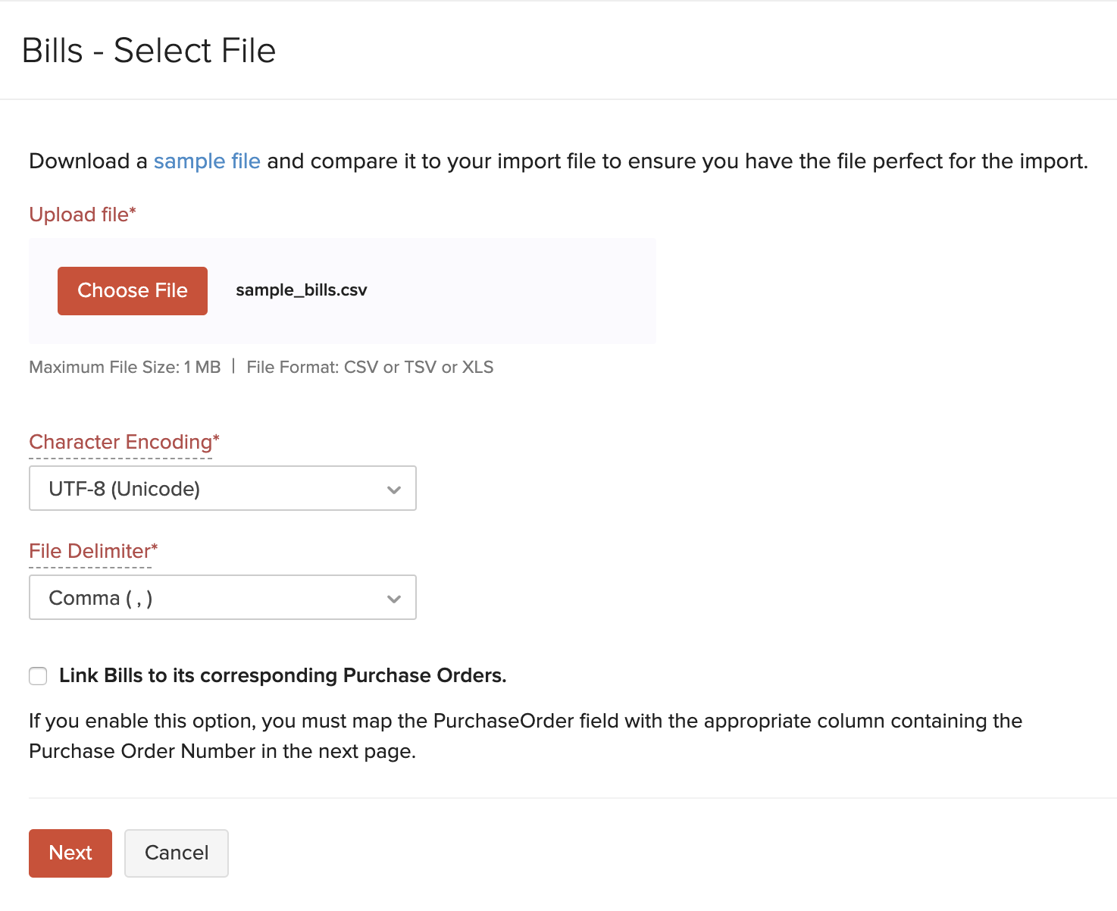Click the sample_bills.csv file name
The height and width of the screenshot is (911, 1117).
[301, 290]
